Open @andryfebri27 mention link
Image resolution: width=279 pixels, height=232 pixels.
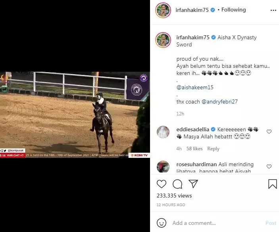(219, 102)
